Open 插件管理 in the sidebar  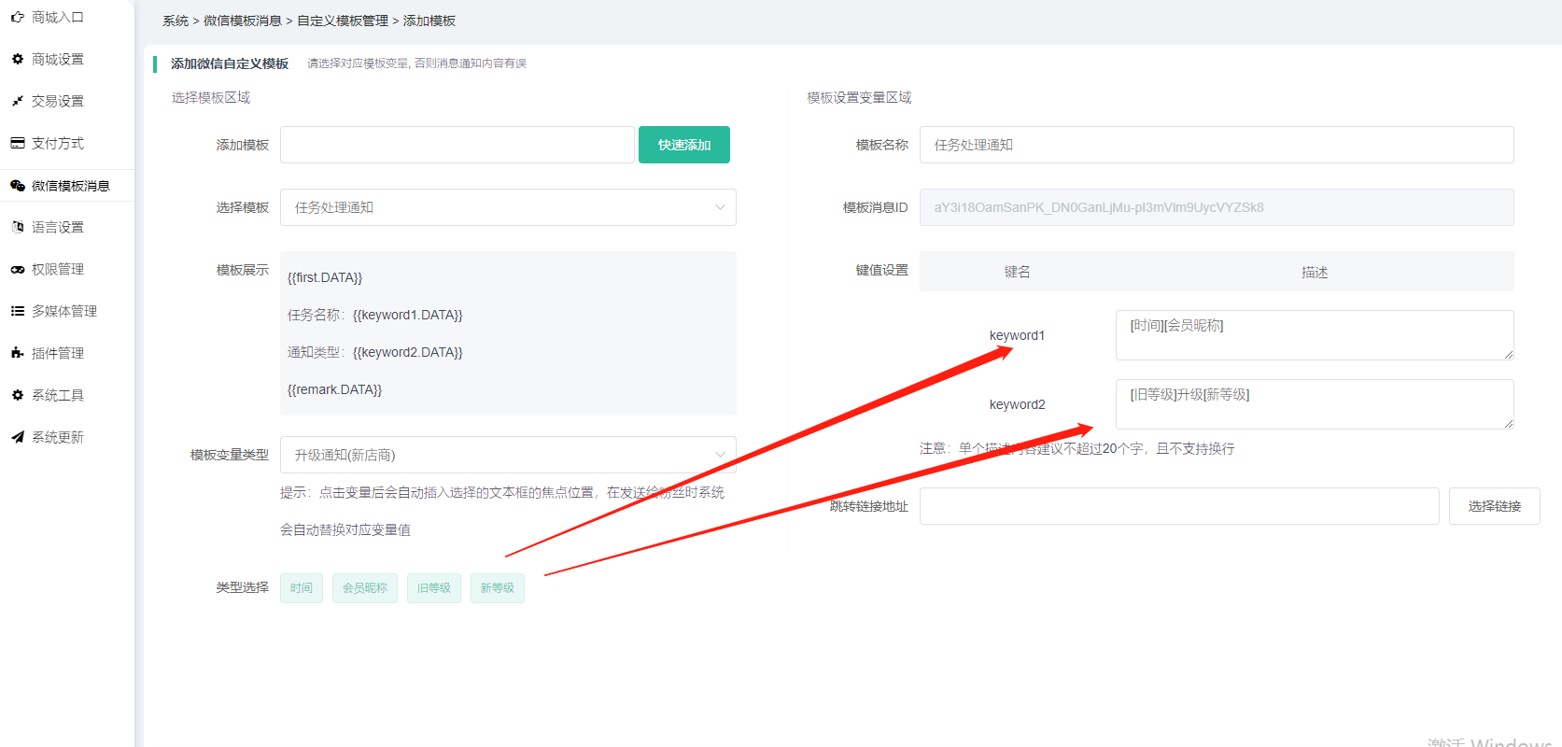tap(57, 353)
